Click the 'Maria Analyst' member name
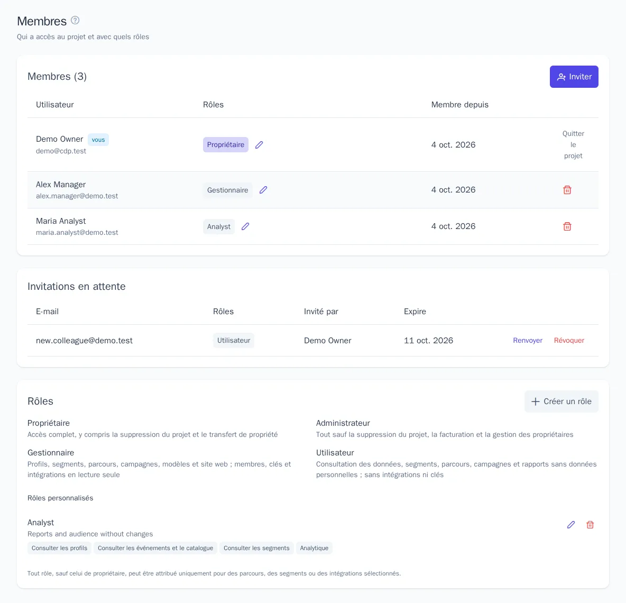 61,221
